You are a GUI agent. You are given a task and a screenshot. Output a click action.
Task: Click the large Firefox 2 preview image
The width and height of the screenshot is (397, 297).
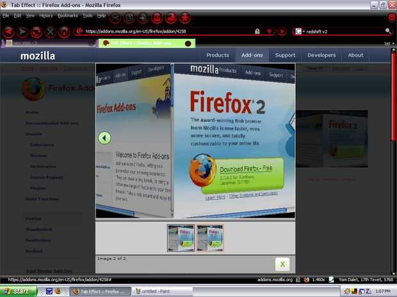(x=195, y=141)
